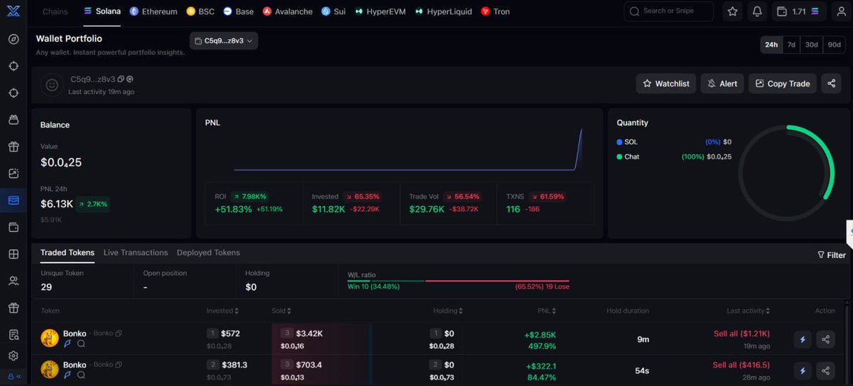Screen dimensions: 853x386
Task: Open the 1.71 SOL wallet balance
Action: coord(798,11)
